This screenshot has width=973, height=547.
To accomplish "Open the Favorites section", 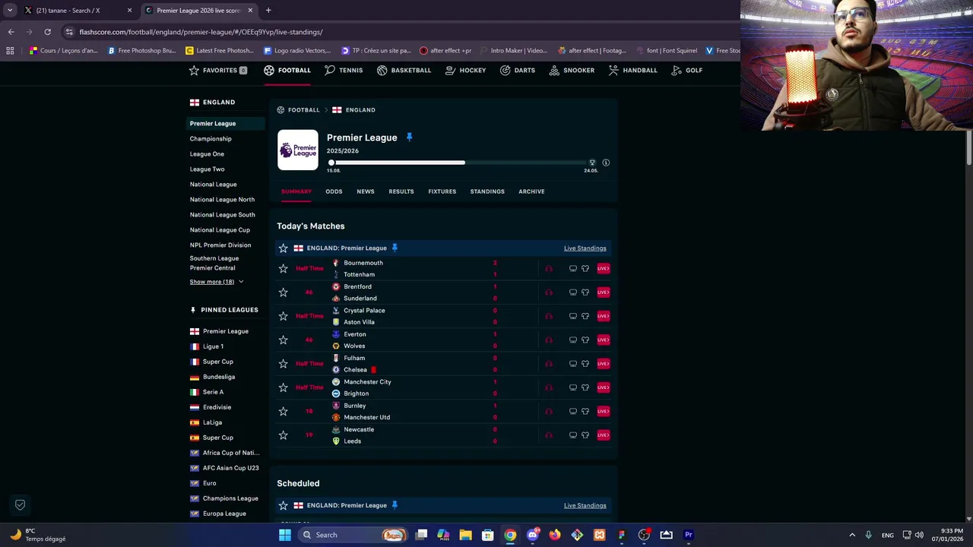I will coord(217,70).
